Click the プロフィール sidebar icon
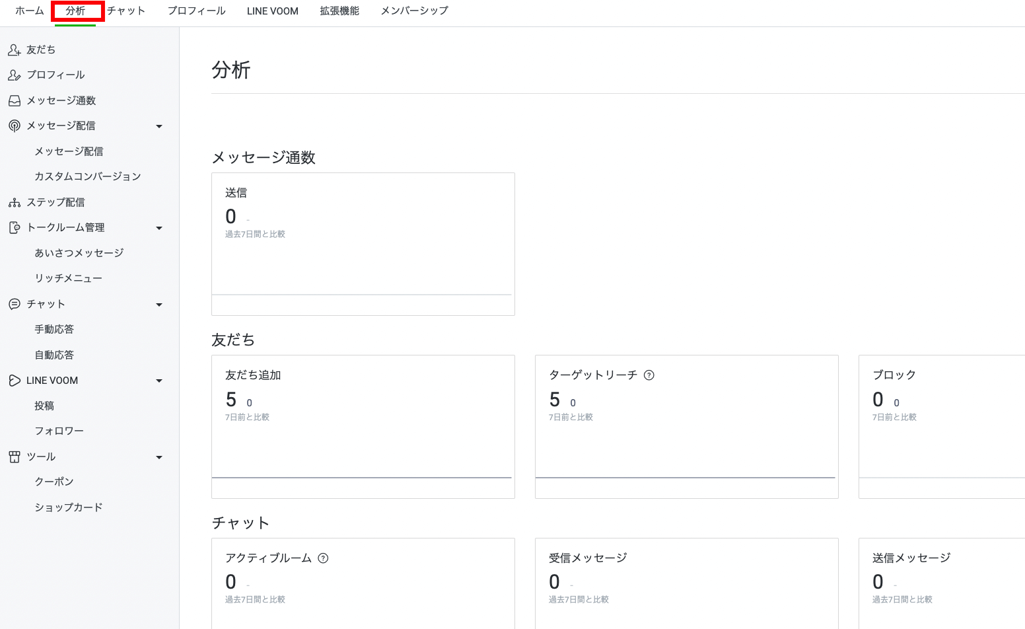Viewport: 1025px width, 629px height. click(x=14, y=75)
